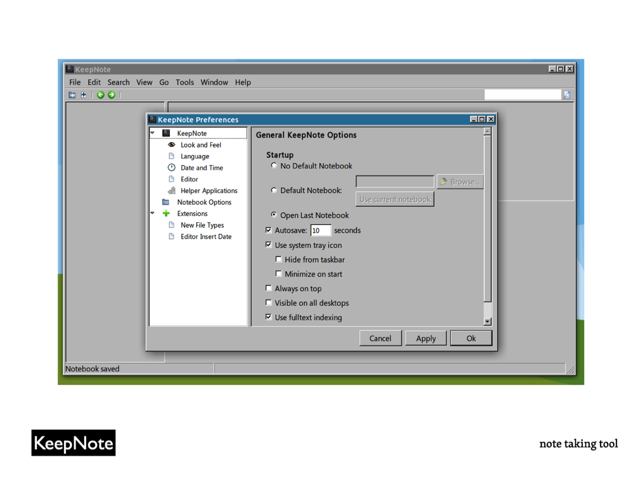The height and width of the screenshot is (480, 641).
Task: Click the scrollbar down arrow in preferences
Action: [x=487, y=321]
